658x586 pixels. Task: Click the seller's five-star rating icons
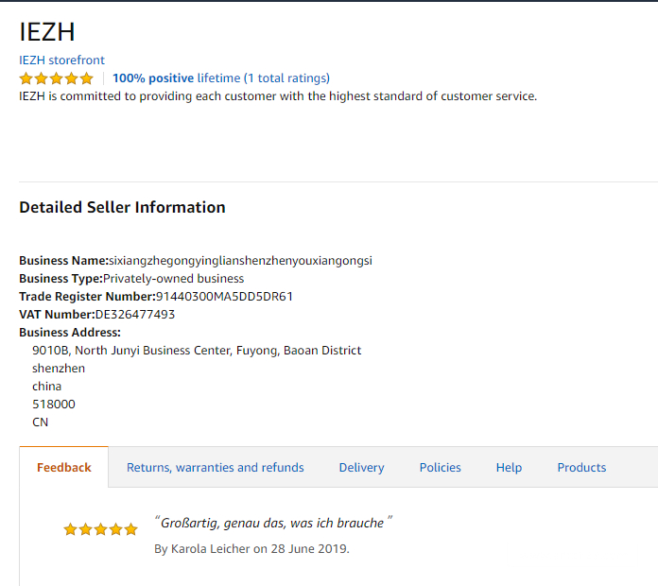tap(56, 78)
